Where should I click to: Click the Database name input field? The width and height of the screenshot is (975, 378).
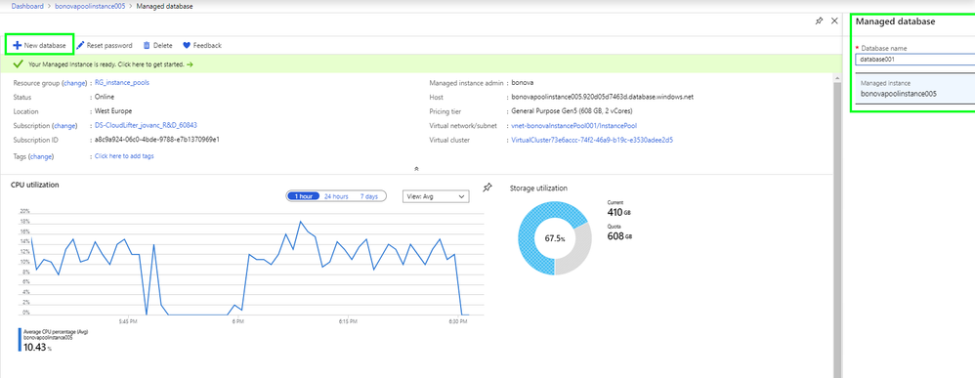pos(914,60)
